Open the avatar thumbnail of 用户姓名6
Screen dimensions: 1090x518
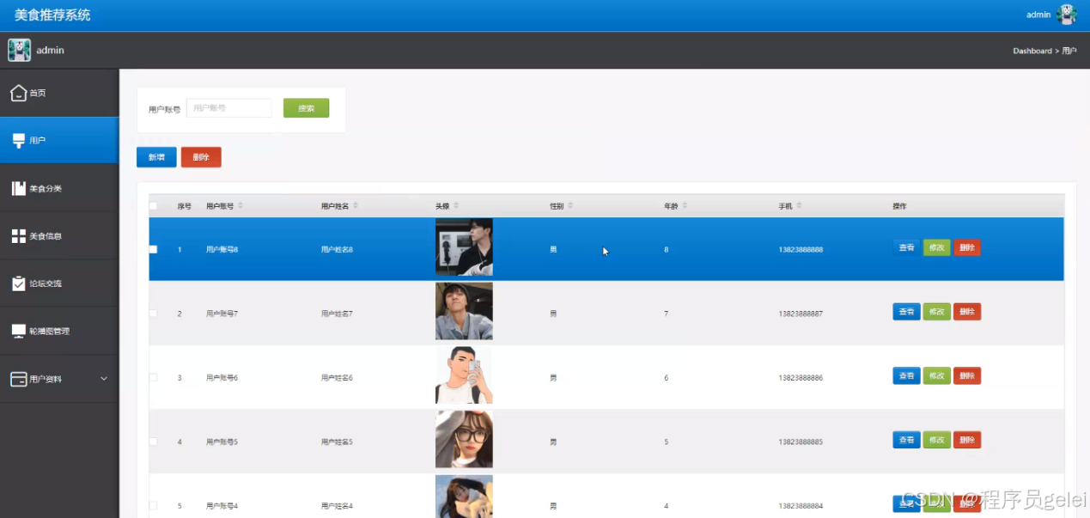click(464, 375)
